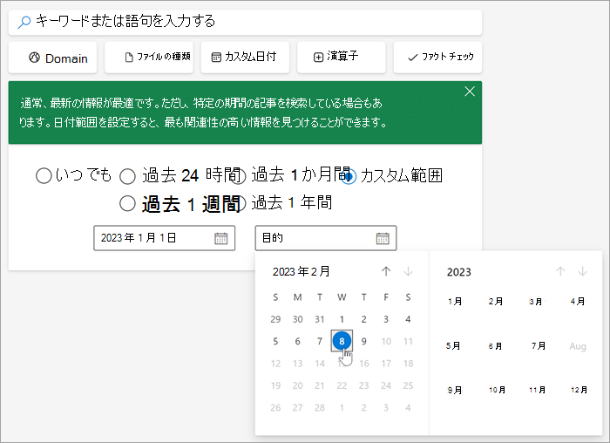Choose 11月 in the month picker
This screenshot has width=610, height=443.
tap(538, 390)
